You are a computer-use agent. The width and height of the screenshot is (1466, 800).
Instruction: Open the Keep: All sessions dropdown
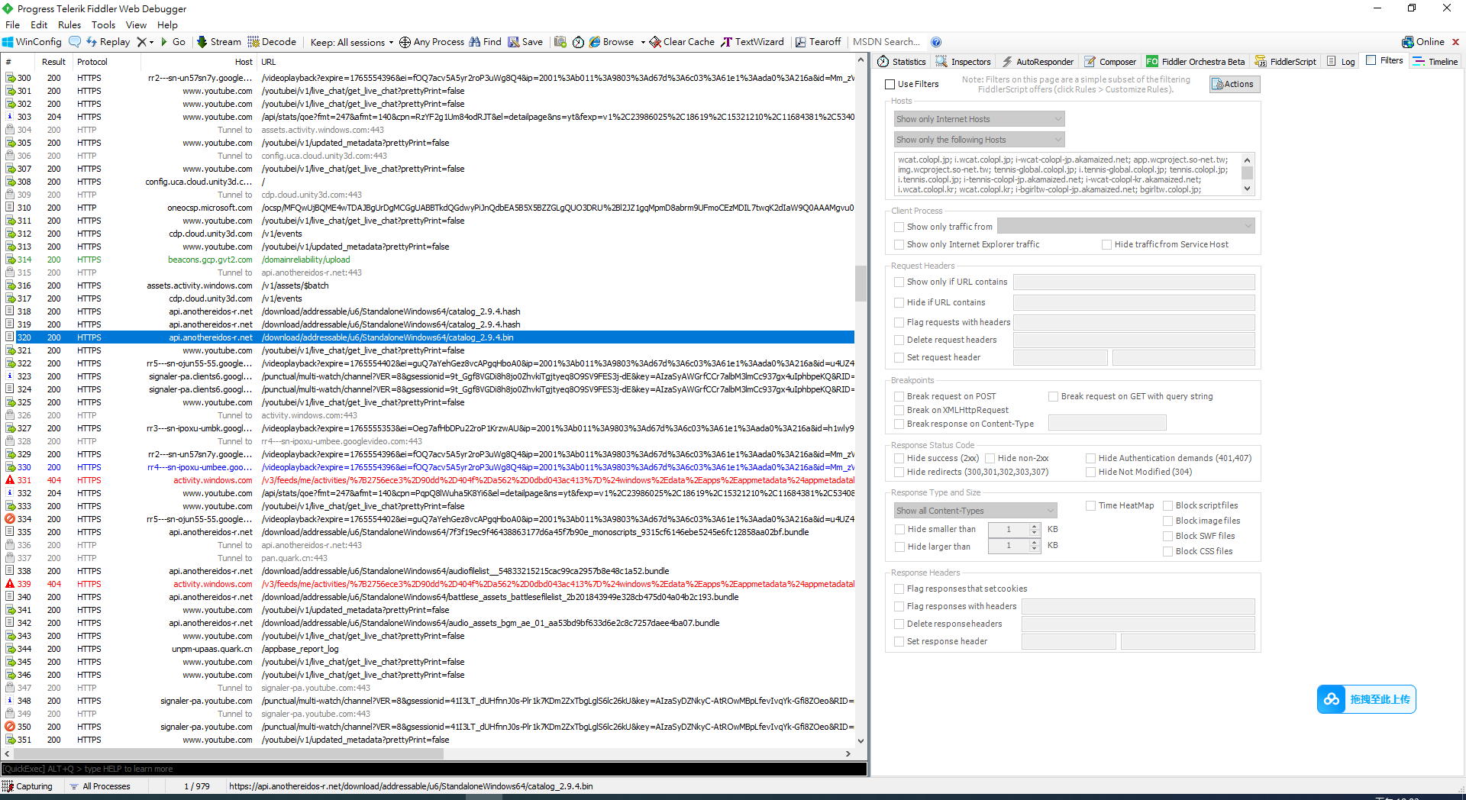pos(351,42)
